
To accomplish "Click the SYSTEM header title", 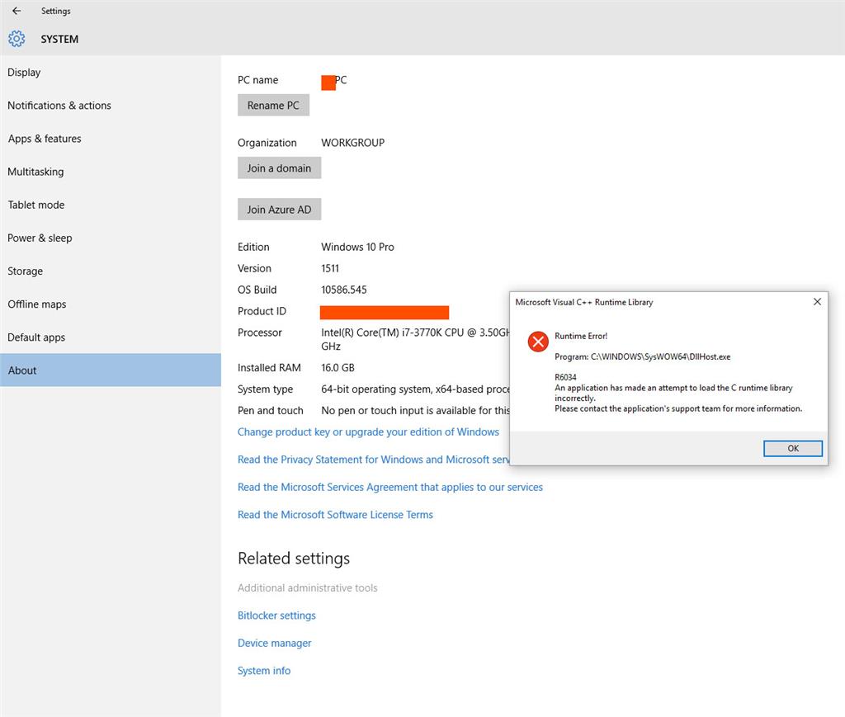I will [59, 40].
